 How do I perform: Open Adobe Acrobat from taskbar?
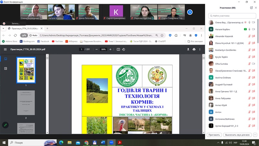[120, 142]
